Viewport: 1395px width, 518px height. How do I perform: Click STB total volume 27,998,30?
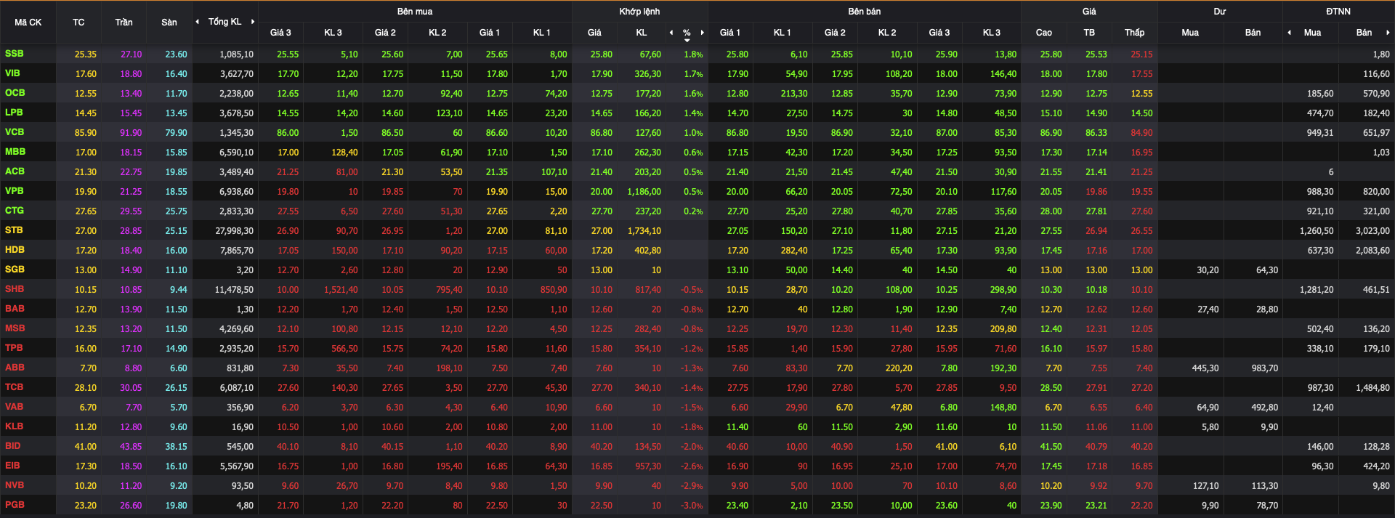[235, 231]
